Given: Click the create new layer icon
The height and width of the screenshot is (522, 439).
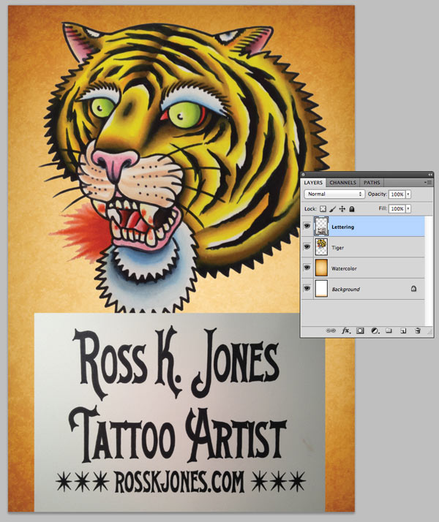Looking at the screenshot, I should [x=402, y=331].
